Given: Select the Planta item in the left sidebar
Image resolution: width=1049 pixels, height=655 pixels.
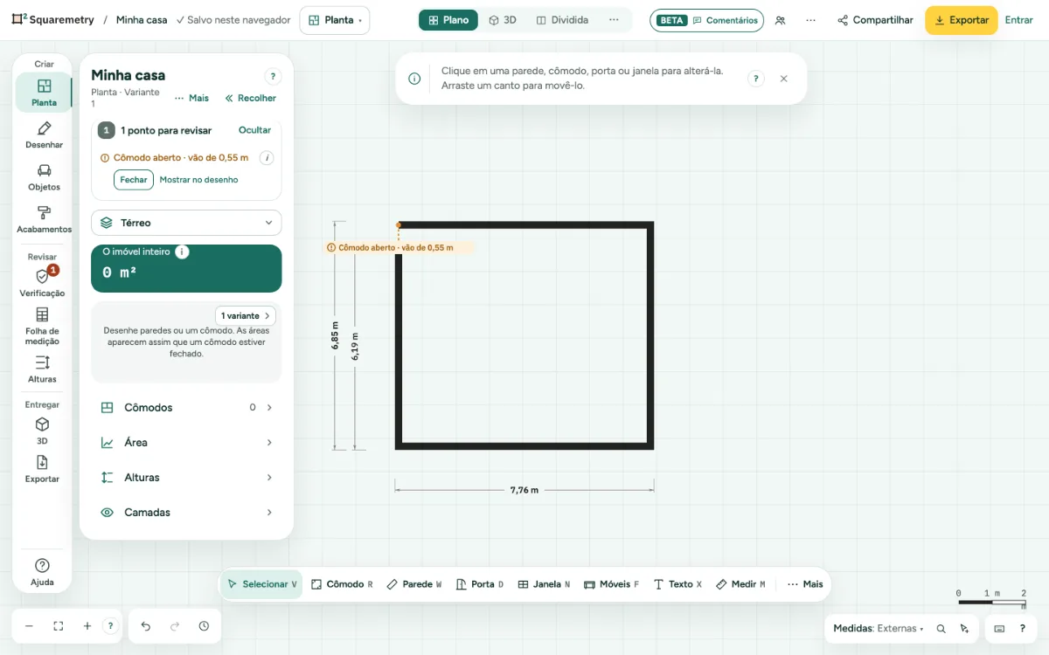Looking at the screenshot, I should click(44, 93).
